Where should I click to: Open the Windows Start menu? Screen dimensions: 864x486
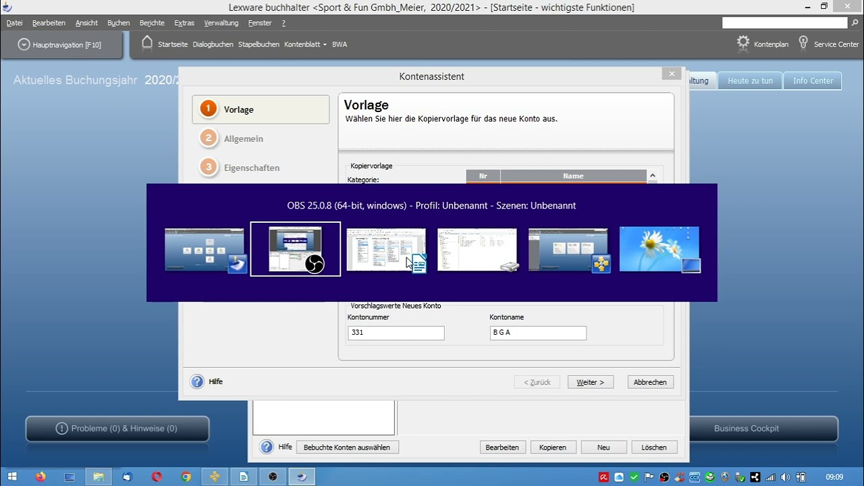[x=12, y=477]
